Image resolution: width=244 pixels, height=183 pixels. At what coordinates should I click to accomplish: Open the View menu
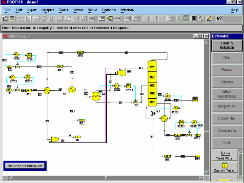tap(92, 10)
